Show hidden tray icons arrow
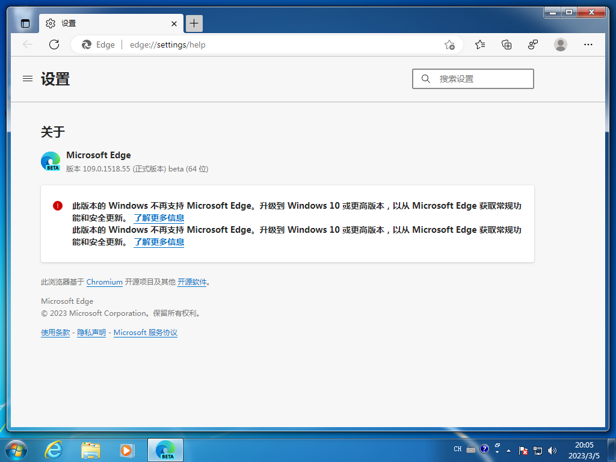The height and width of the screenshot is (462, 616). (508, 451)
